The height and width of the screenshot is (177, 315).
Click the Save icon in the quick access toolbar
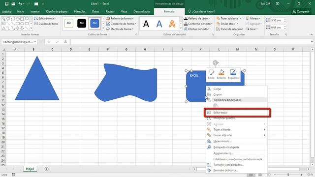tap(6, 4)
